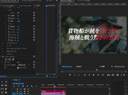Toggle V3 track output eye

click(x=28, y=89)
